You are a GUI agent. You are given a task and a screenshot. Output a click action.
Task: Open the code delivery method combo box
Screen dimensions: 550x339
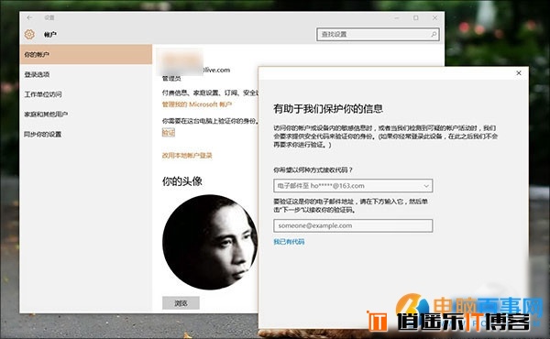pyautogui.click(x=353, y=186)
